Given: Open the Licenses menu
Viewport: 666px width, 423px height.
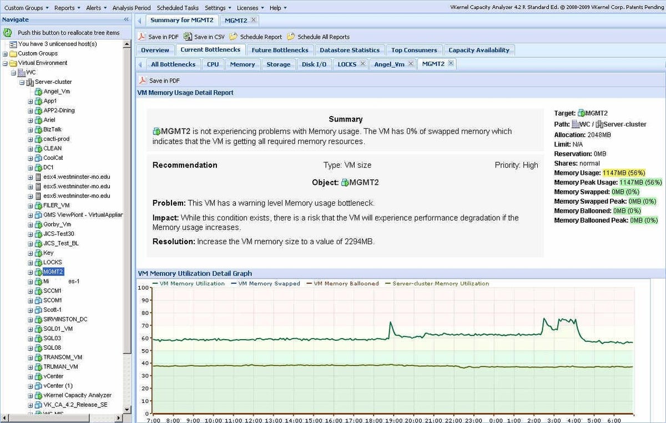Looking at the screenshot, I should tap(250, 8).
